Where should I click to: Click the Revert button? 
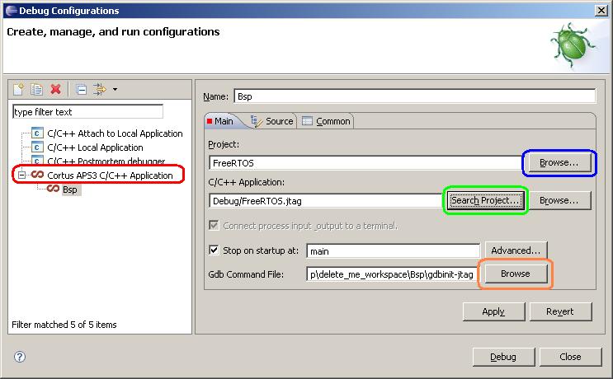(560, 311)
